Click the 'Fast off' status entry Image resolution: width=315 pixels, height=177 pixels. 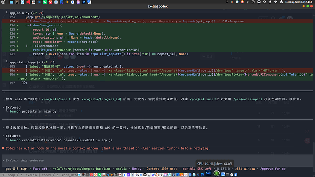[40, 169]
